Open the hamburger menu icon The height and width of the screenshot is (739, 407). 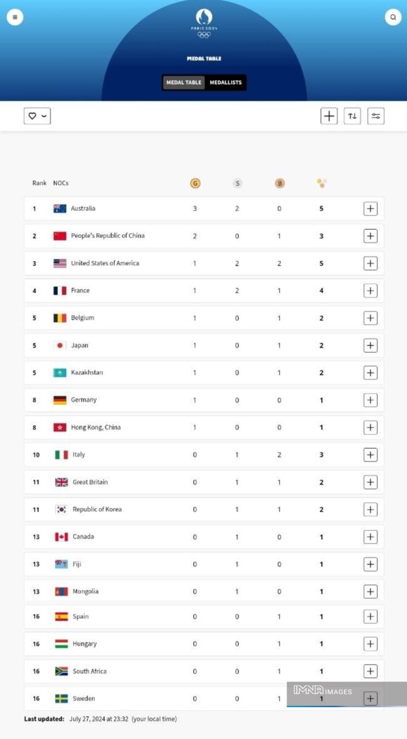(15, 17)
